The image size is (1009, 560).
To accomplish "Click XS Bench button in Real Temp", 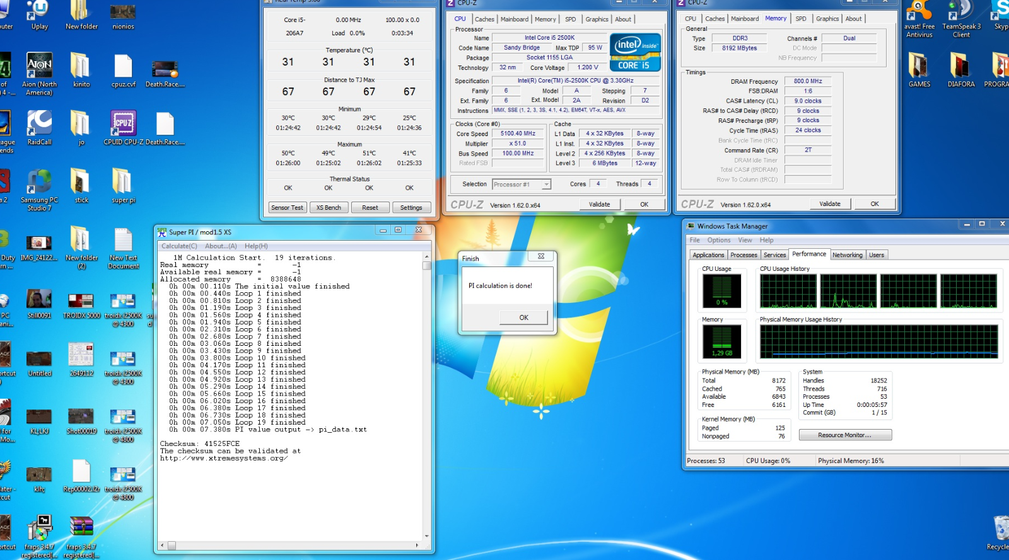I will tap(329, 207).
